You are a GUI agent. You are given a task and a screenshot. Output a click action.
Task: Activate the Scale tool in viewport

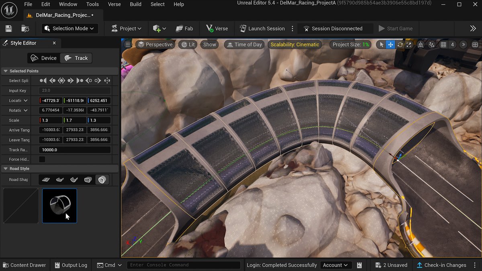tap(409, 45)
